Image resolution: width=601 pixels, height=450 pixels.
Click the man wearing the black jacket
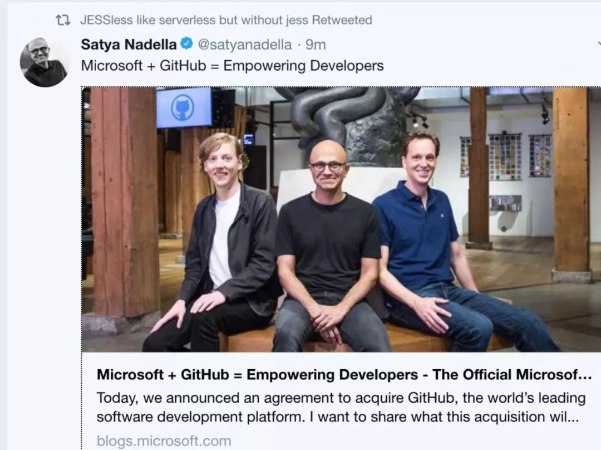(223, 239)
